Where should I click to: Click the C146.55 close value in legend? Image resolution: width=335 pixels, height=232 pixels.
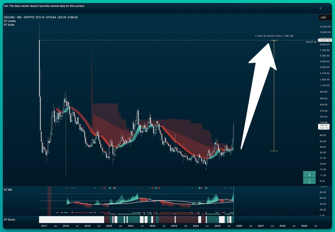(73, 17)
